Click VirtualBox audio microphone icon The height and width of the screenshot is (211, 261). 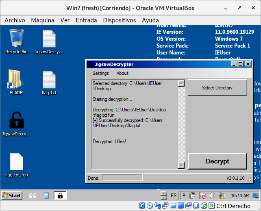(157, 206)
